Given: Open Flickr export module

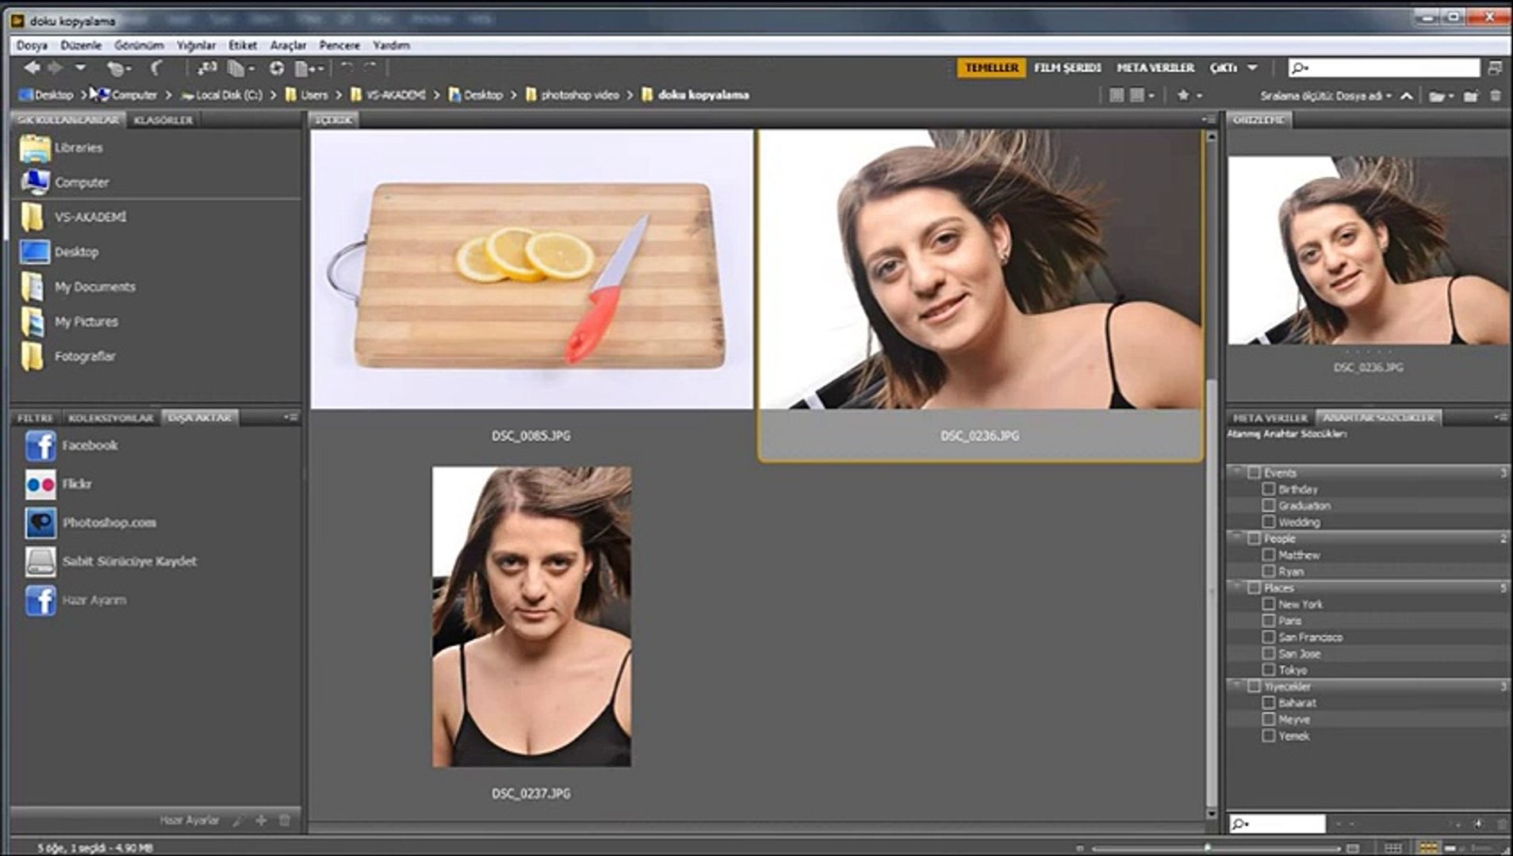Looking at the screenshot, I should click(x=40, y=484).
